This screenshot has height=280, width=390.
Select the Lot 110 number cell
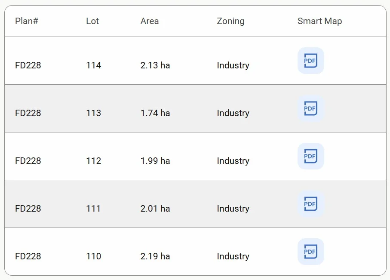(x=93, y=256)
